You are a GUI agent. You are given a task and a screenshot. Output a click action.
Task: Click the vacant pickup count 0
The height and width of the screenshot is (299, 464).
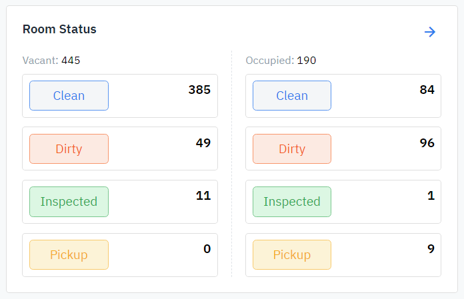click(207, 249)
